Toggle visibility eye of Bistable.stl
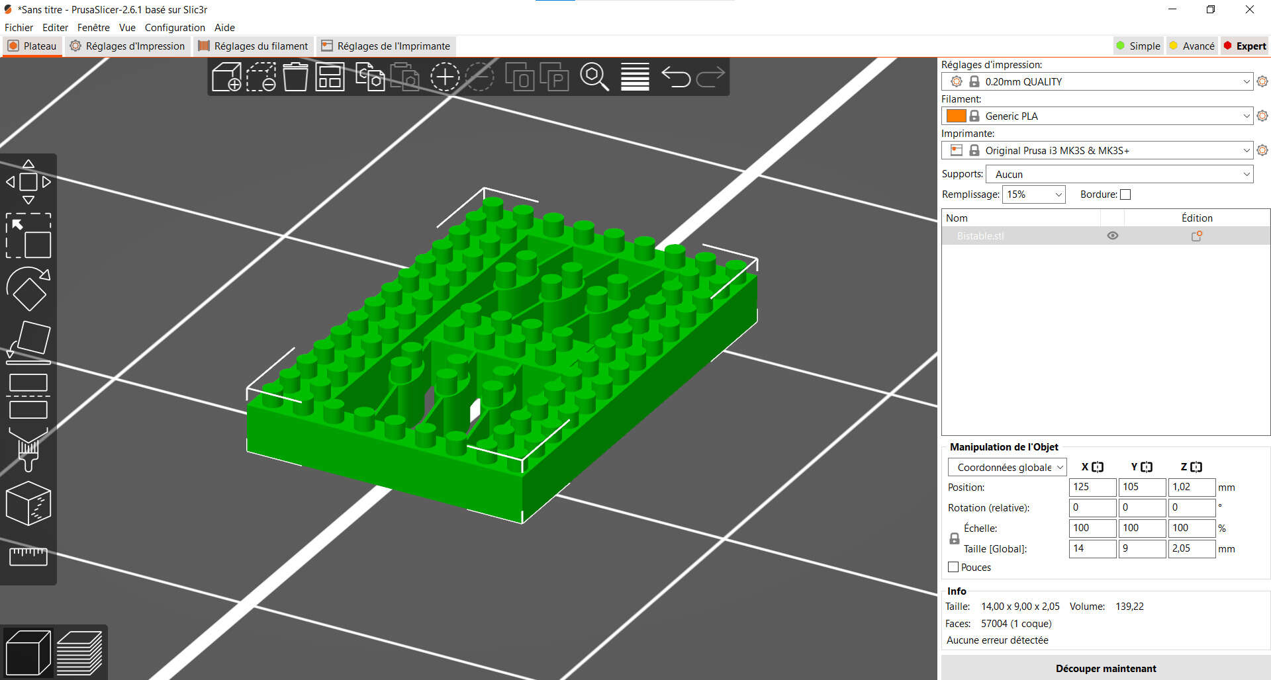 pos(1113,235)
